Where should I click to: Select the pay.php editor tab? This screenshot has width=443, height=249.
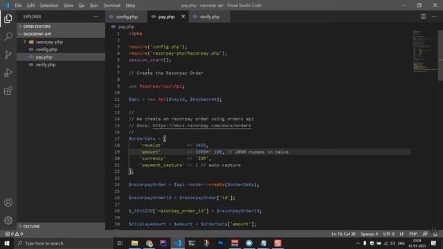point(167,17)
